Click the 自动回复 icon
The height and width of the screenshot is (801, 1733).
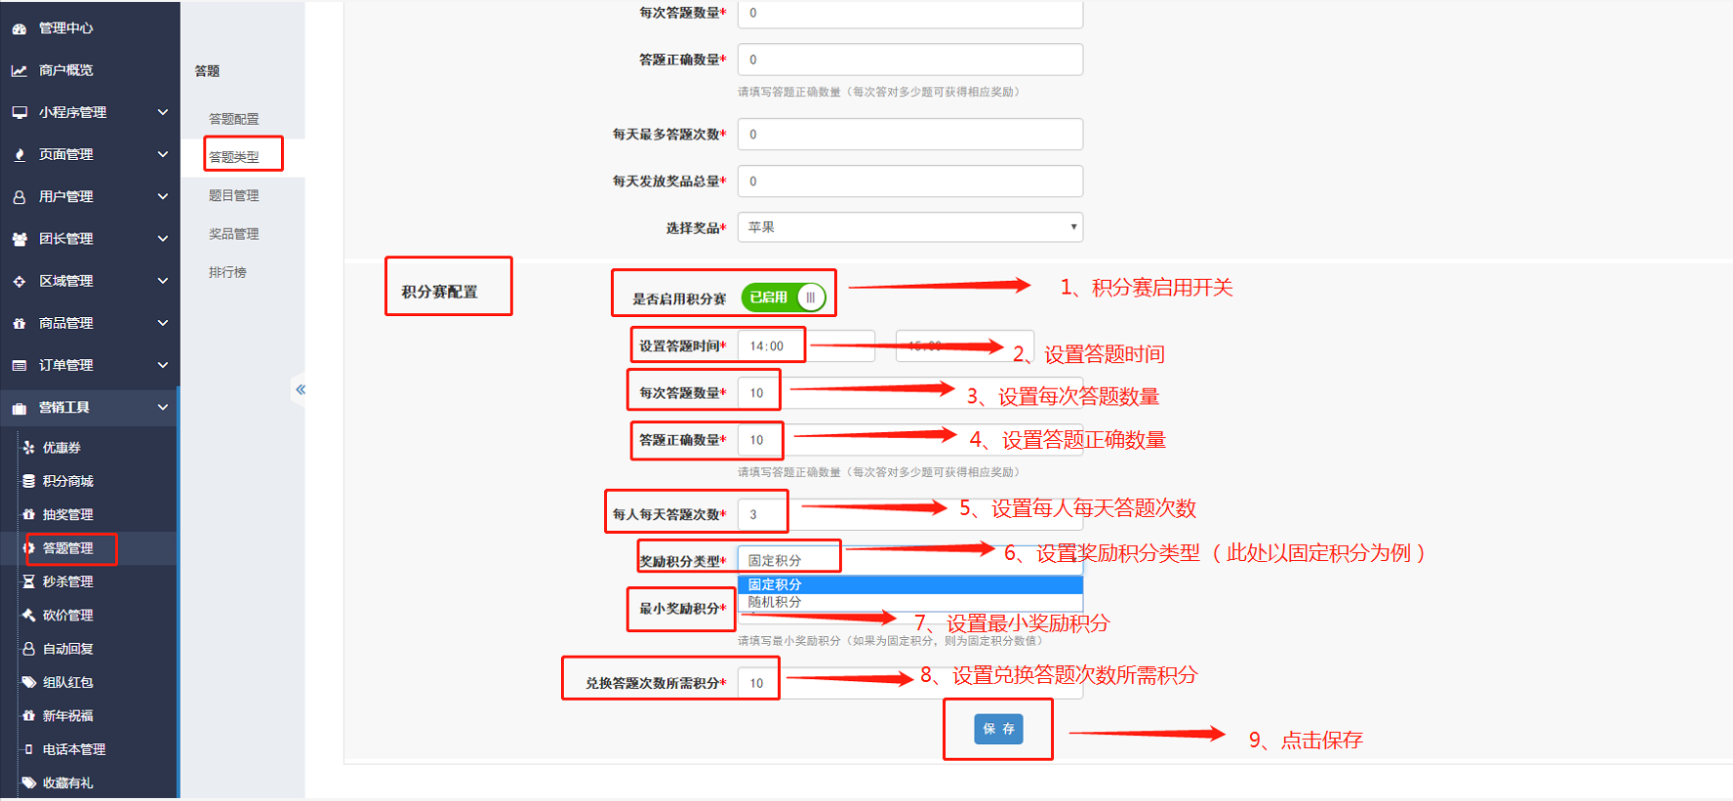click(x=29, y=649)
